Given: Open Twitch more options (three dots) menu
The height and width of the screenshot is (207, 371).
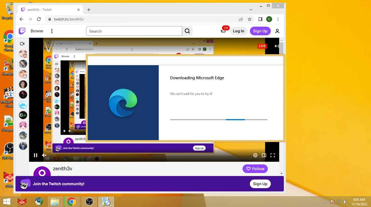Looking at the screenshot, I should coord(52,31).
